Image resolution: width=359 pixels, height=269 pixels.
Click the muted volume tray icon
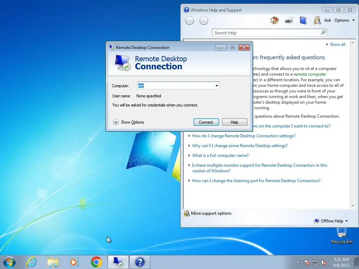[x=324, y=262]
